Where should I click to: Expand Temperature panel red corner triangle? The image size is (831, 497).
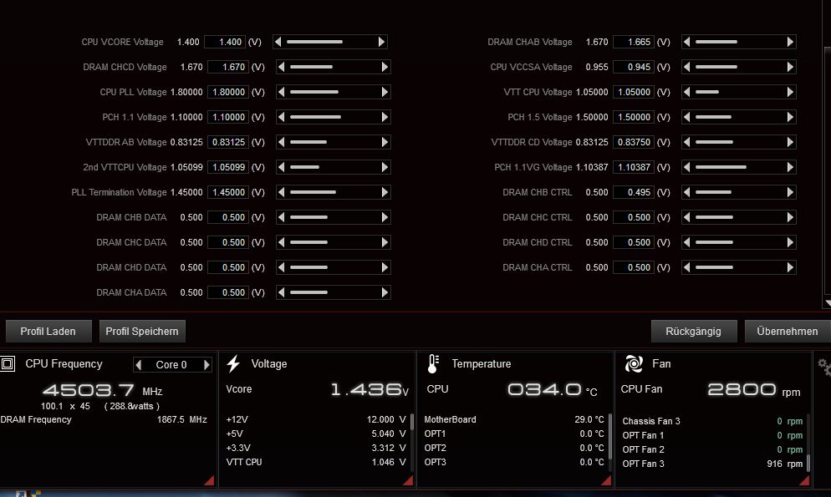[606, 480]
